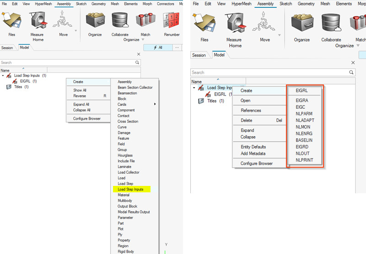Switch to Session tab in right screenshot
The image size is (366, 254).
coord(199,55)
